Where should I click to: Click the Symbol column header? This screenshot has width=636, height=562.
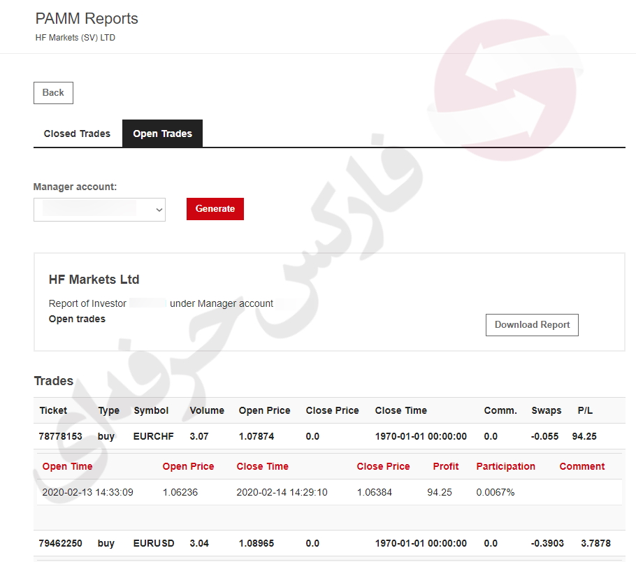151,410
